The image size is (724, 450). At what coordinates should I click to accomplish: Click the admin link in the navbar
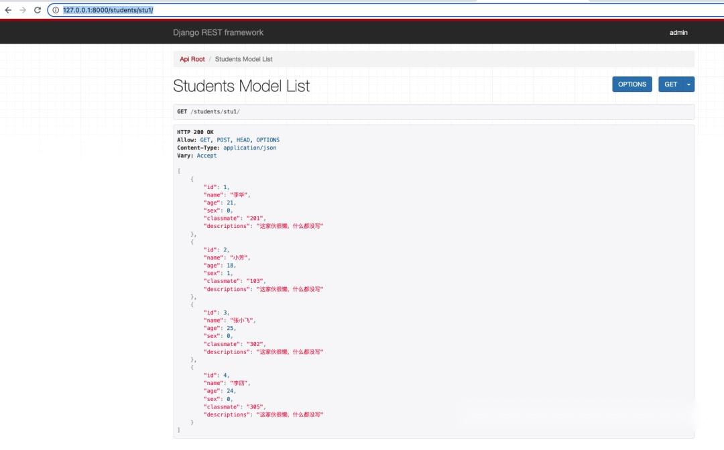click(x=678, y=32)
